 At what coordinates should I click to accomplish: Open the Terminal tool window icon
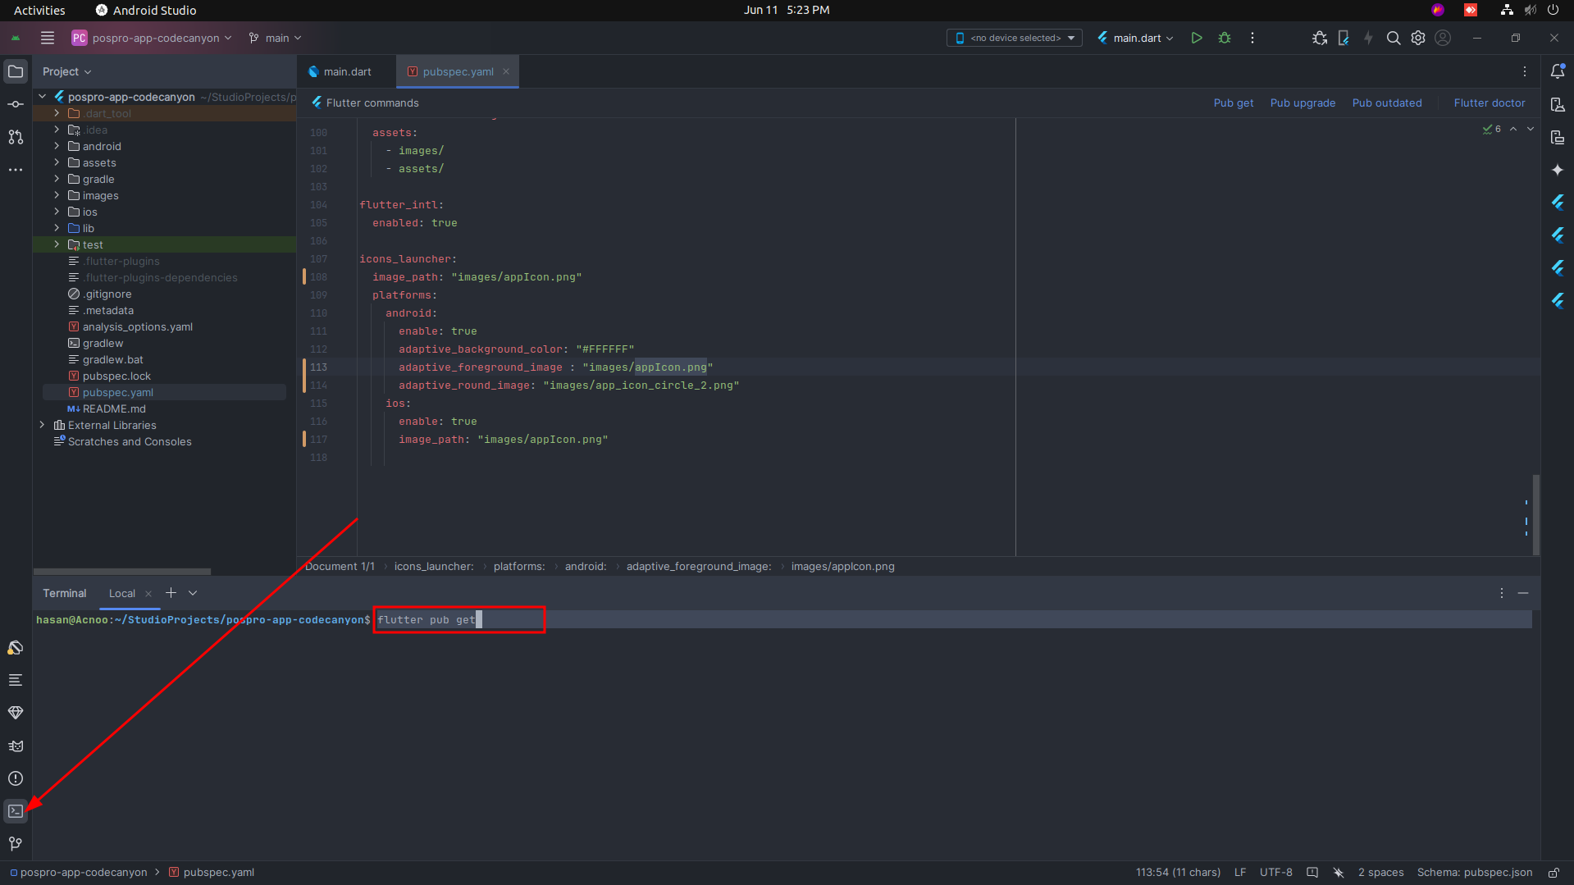click(16, 811)
